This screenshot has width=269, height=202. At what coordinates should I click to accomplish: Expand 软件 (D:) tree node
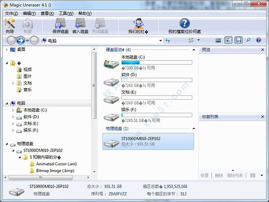(13, 117)
